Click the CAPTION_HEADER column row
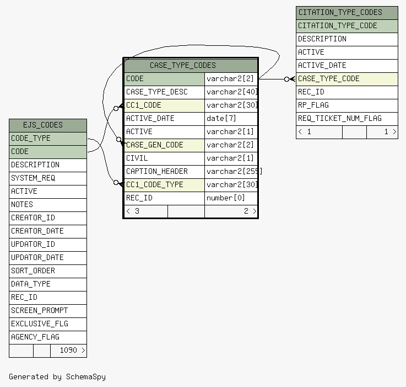 click(156, 171)
